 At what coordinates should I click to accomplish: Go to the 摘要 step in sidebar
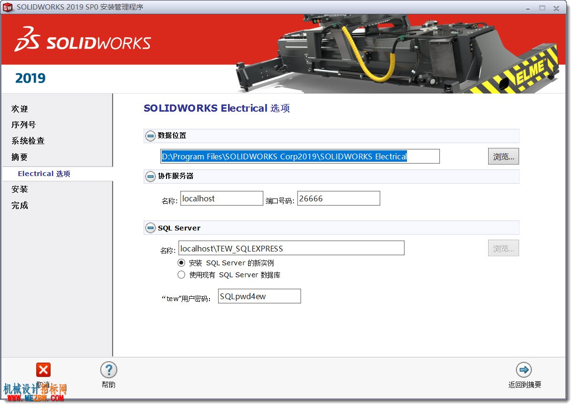(20, 157)
